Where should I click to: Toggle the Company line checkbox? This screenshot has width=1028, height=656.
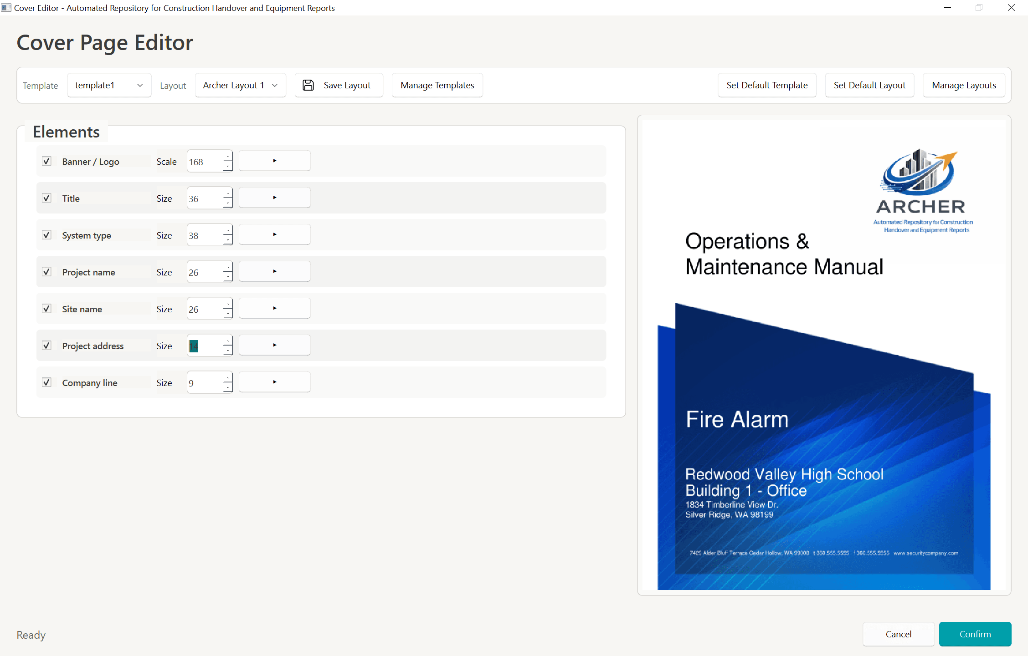(x=47, y=382)
